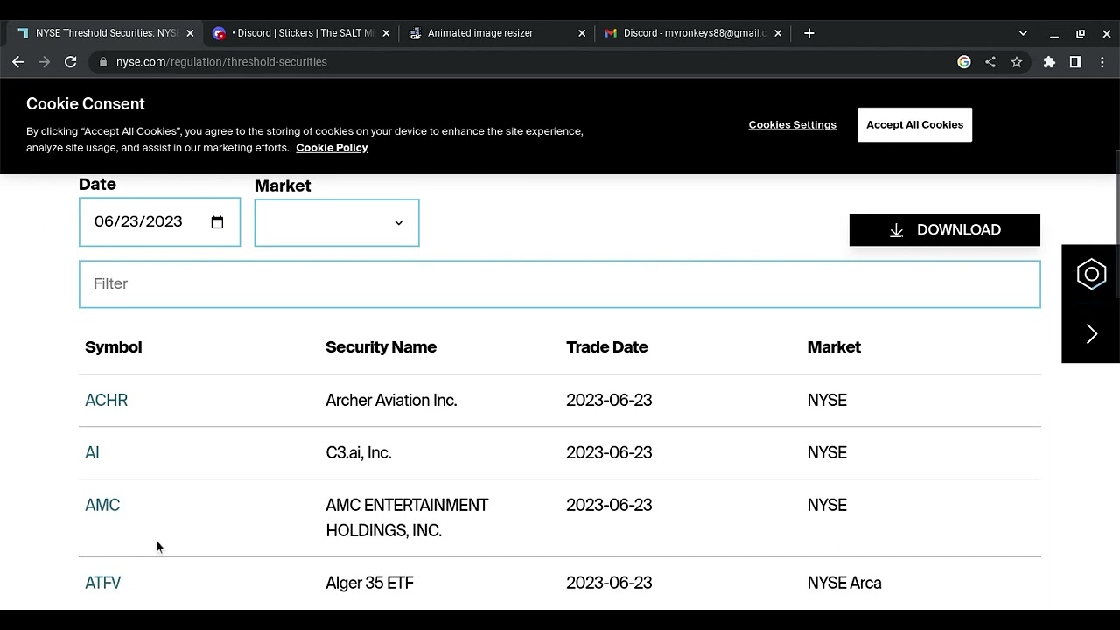Viewport: 1120px width, 630px height.
Task: Click the browser back arrow
Action: [17, 62]
